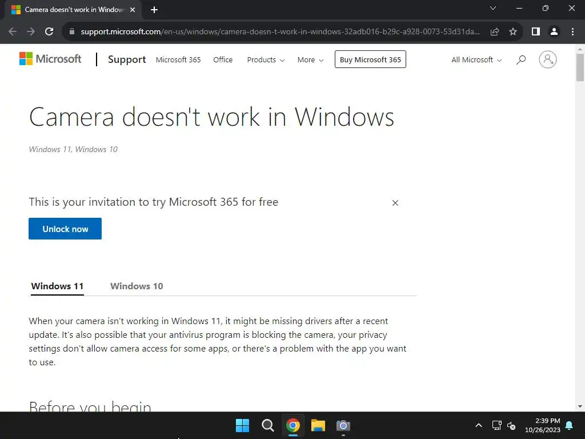Click the scrollbar down arrow
Image resolution: width=585 pixels, height=439 pixels.
tap(580, 406)
